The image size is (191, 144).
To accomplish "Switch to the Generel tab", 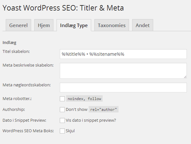I will 18,25.
